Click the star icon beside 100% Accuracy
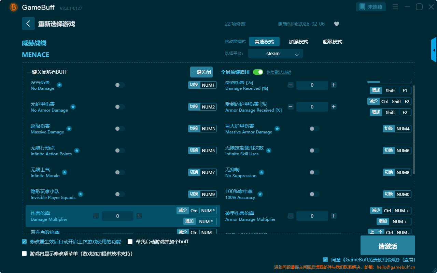Image resolution: width=437 pixels, height=273 pixels. [x=260, y=194]
